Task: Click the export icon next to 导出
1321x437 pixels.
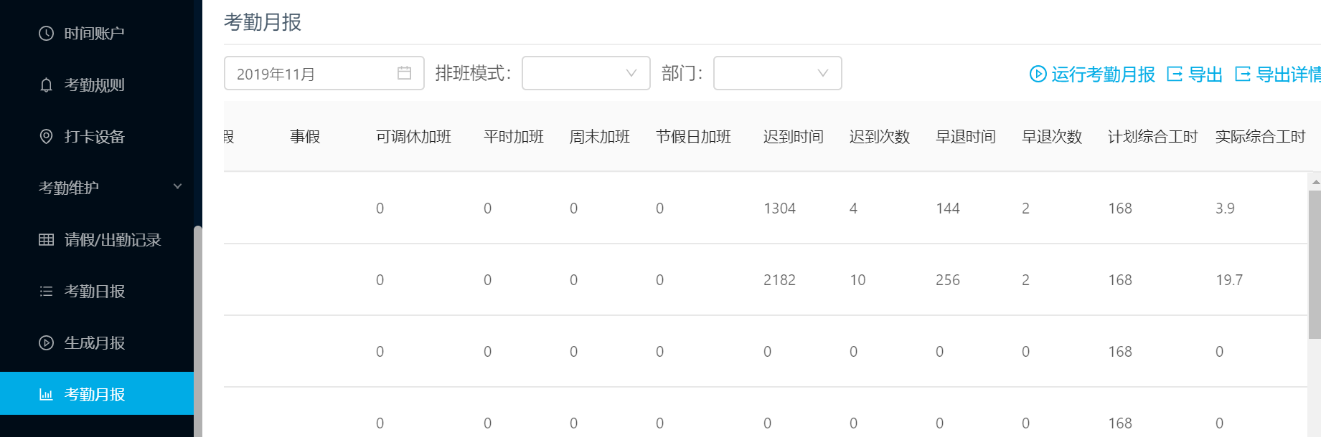Action: tap(1175, 74)
